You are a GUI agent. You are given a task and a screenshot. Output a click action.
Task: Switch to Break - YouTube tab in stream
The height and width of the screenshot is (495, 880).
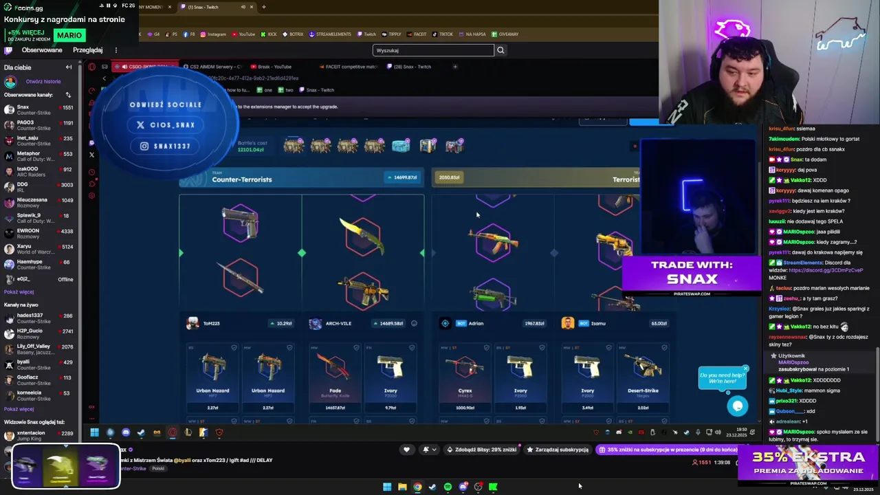click(271, 67)
